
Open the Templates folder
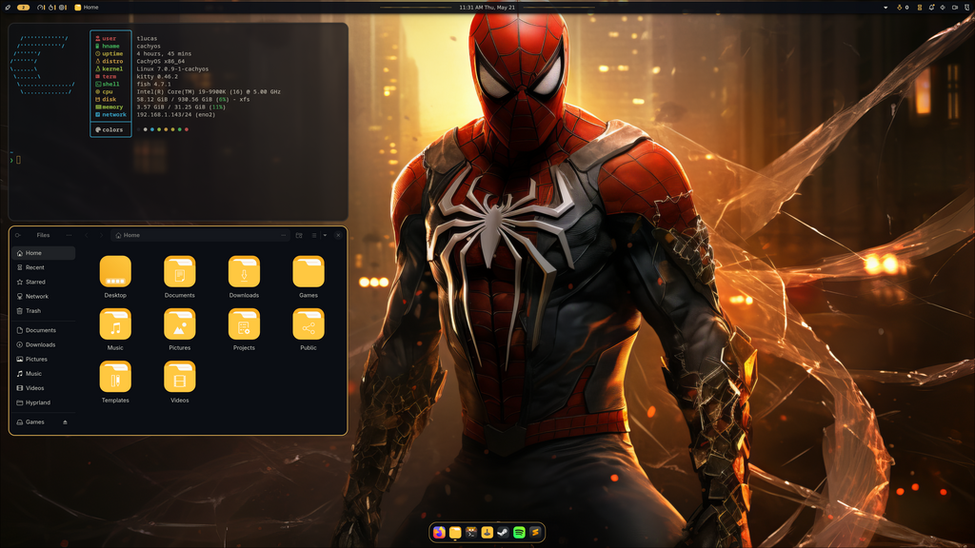click(115, 382)
